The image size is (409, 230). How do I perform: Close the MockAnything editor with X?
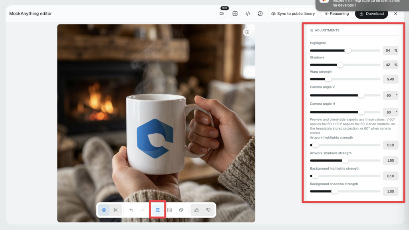click(395, 14)
